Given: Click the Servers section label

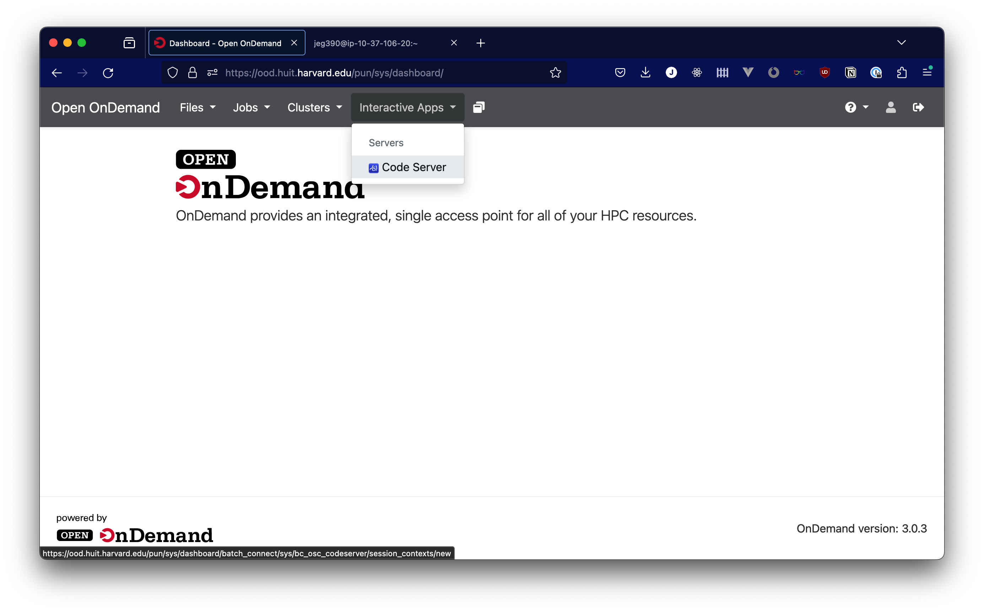Looking at the screenshot, I should [386, 142].
